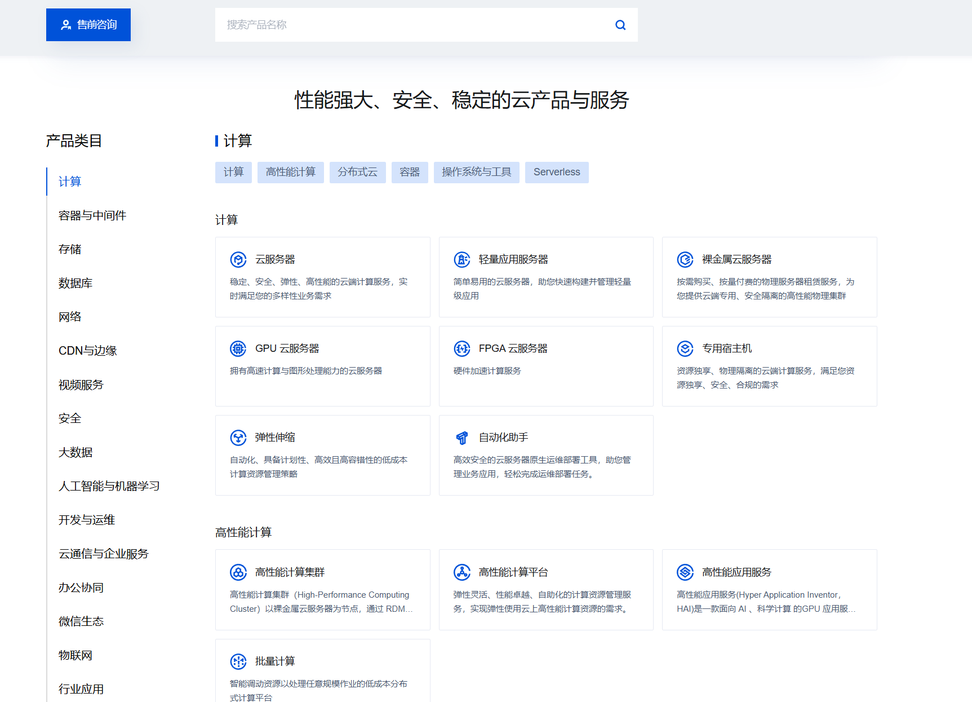
Task: Click the 高性能计算平台 icon
Action: pos(462,572)
